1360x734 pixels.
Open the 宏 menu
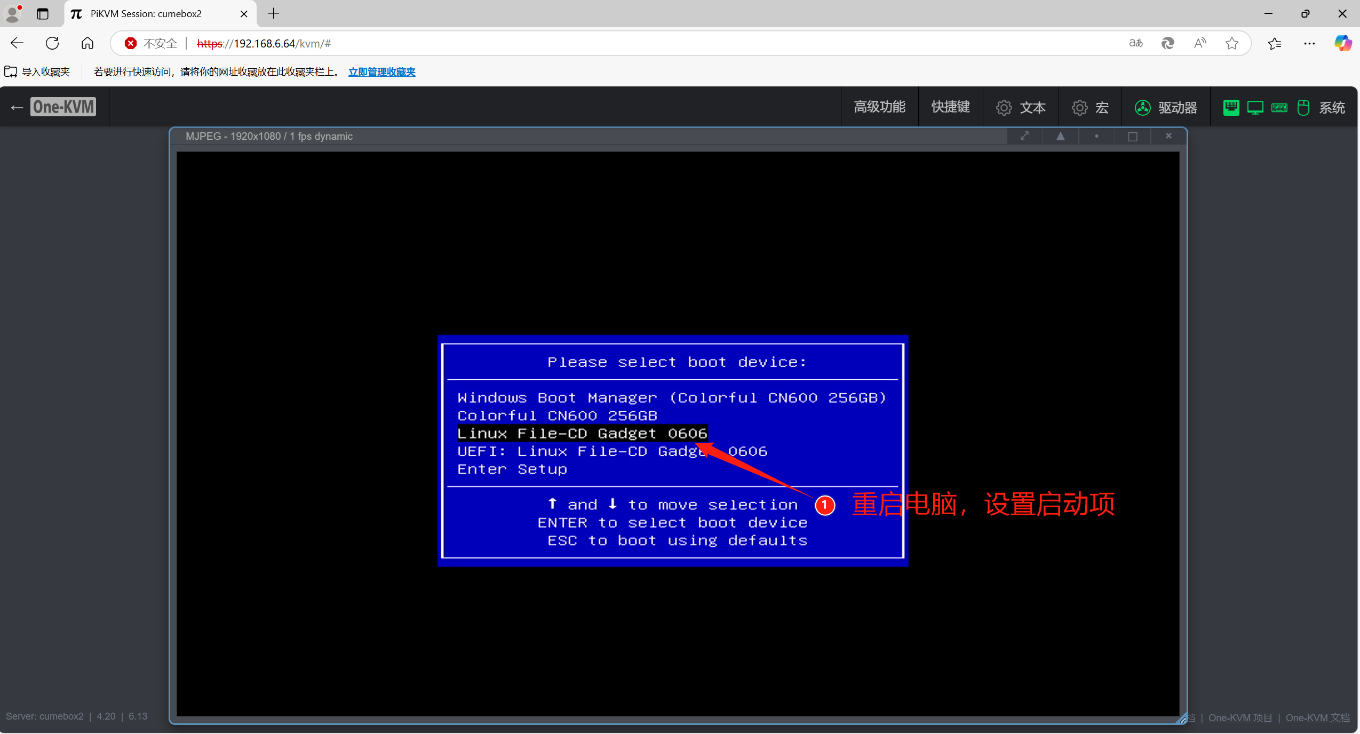1090,107
